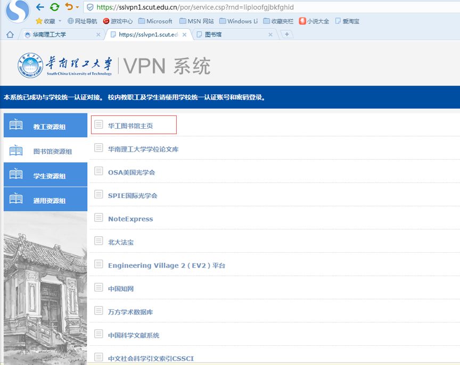
Task: Click the book icon beside 学生资源组
Action: 16,174
